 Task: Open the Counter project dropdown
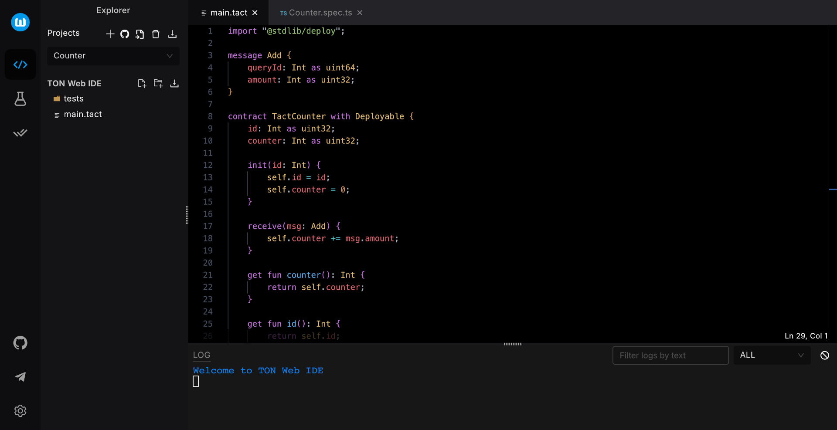click(113, 56)
